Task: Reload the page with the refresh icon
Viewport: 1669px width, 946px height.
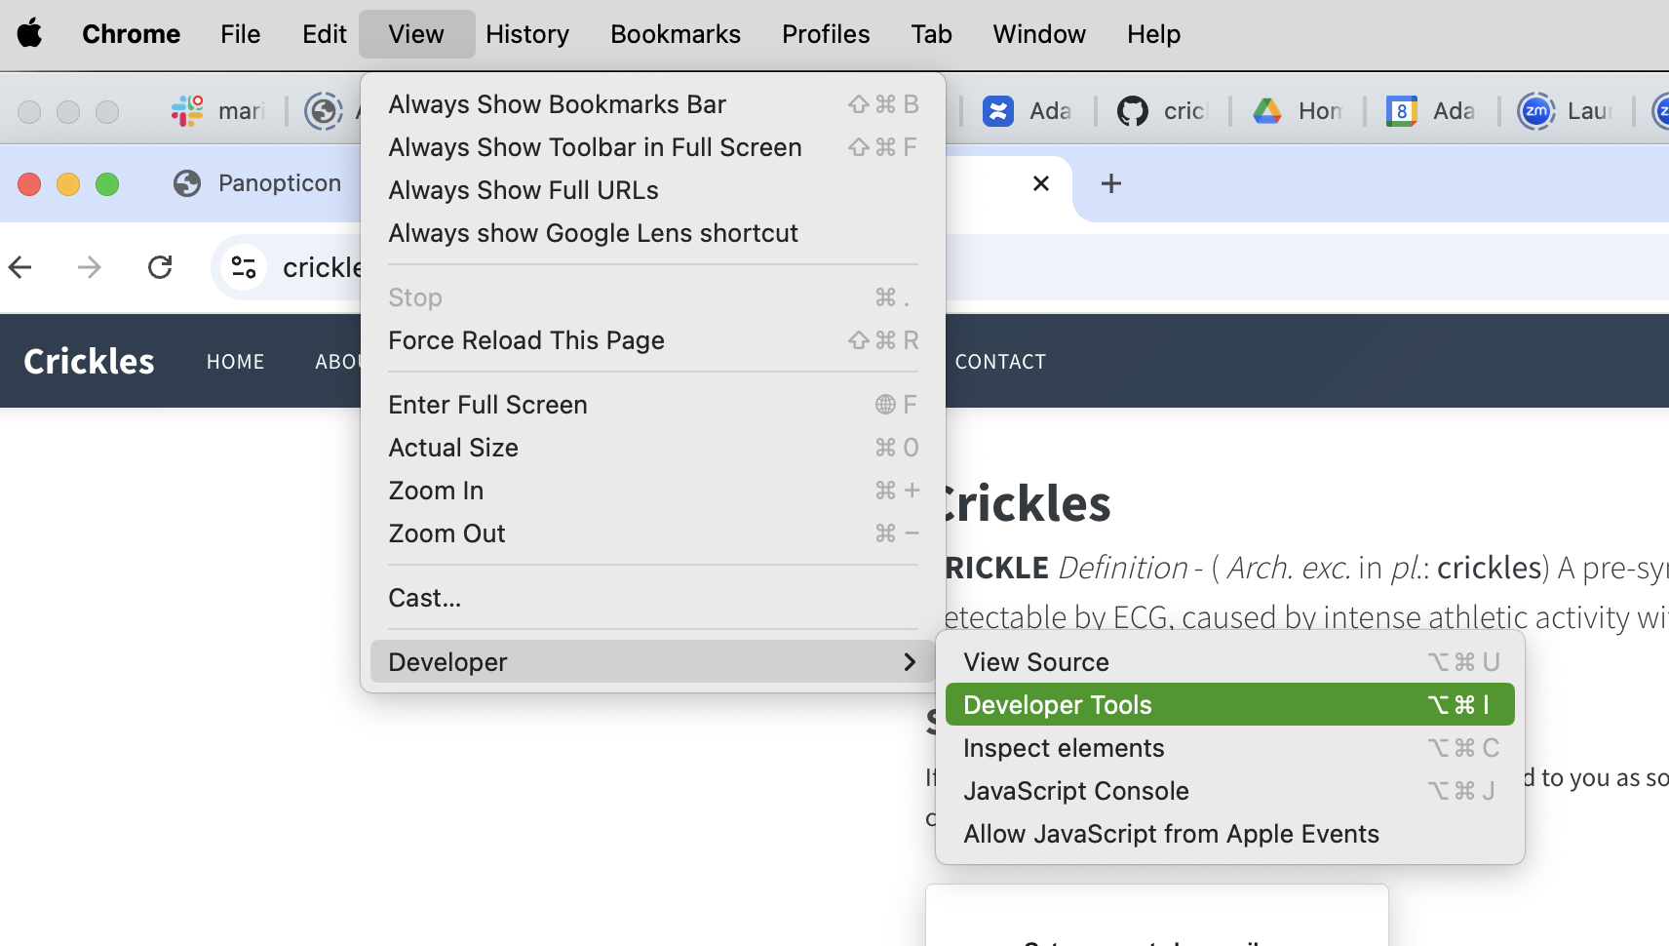Action: pos(160,267)
